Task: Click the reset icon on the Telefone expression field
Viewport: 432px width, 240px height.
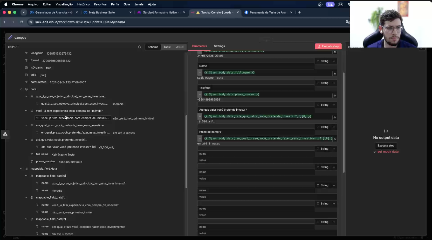Action: (x=335, y=95)
